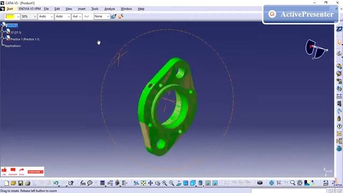
Task: Click the Print icon in bottom toolbar
Action: coord(27,183)
